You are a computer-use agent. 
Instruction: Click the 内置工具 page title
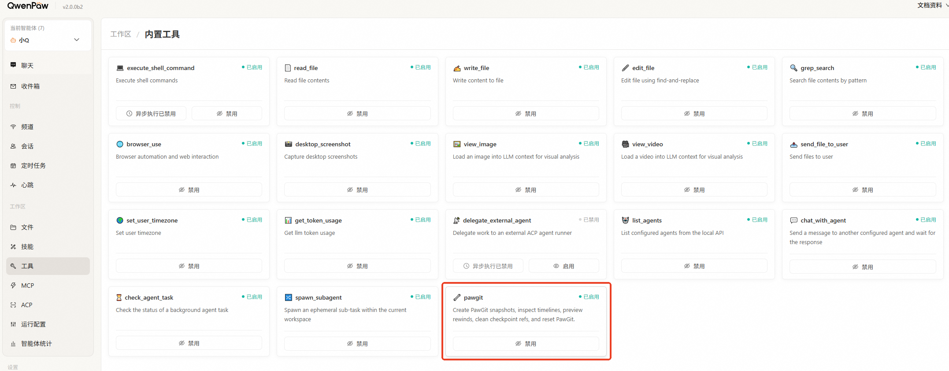pyautogui.click(x=162, y=34)
